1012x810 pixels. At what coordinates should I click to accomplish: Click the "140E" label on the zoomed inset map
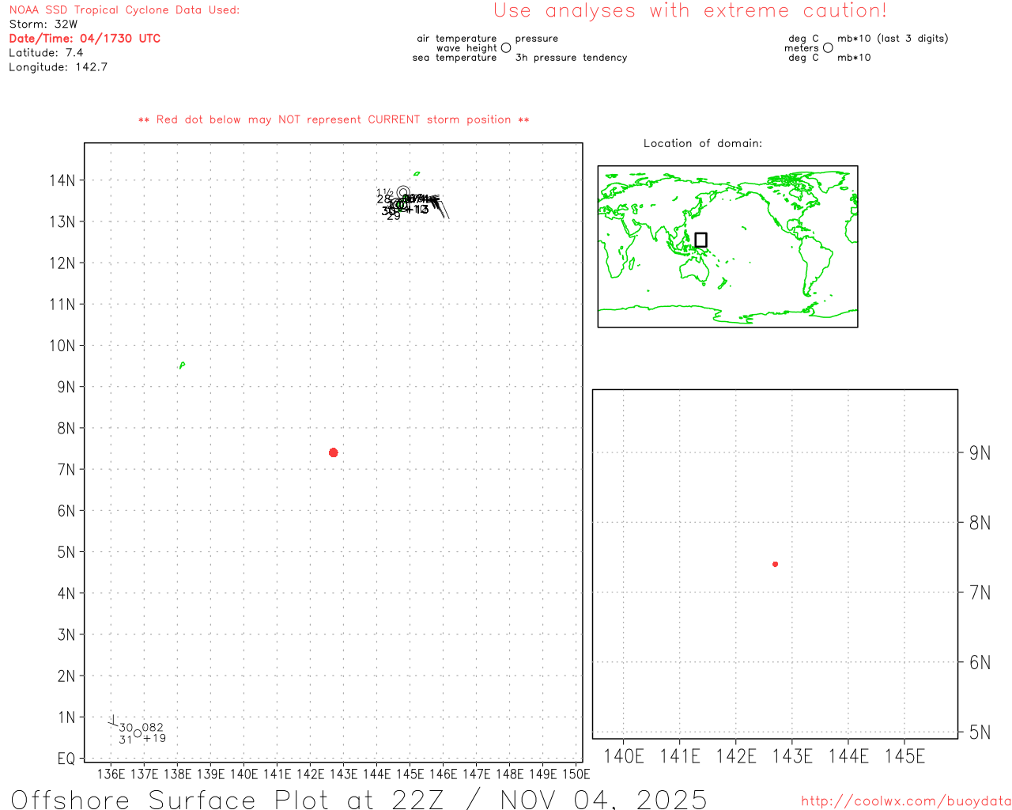[624, 756]
